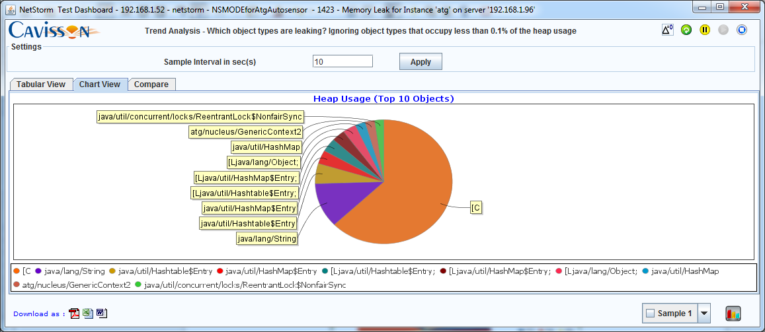Click [Ljava/lang/Object; text in legend

[x=601, y=271]
